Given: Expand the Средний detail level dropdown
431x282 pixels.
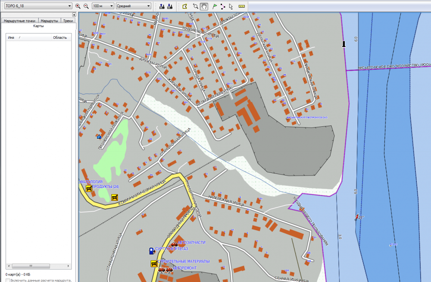Looking at the screenshot, I should tap(136, 6).
